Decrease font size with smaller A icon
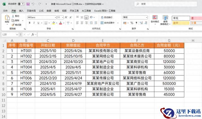The width and height of the screenshot is (202, 119). click(71, 17)
